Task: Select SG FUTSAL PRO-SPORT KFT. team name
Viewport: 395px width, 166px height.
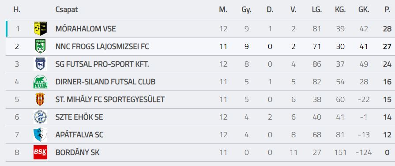Action: (102, 64)
